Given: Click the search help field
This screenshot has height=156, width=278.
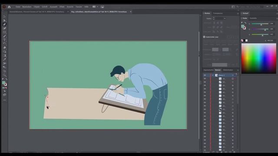Looking at the screenshot, I should click(x=250, y=7).
